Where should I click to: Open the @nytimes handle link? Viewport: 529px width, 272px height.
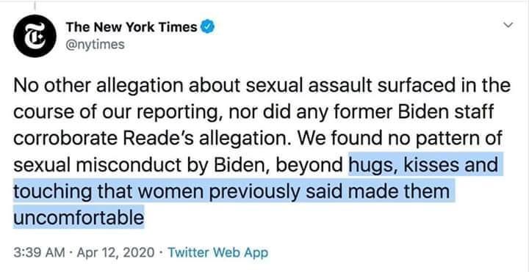point(95,45)
